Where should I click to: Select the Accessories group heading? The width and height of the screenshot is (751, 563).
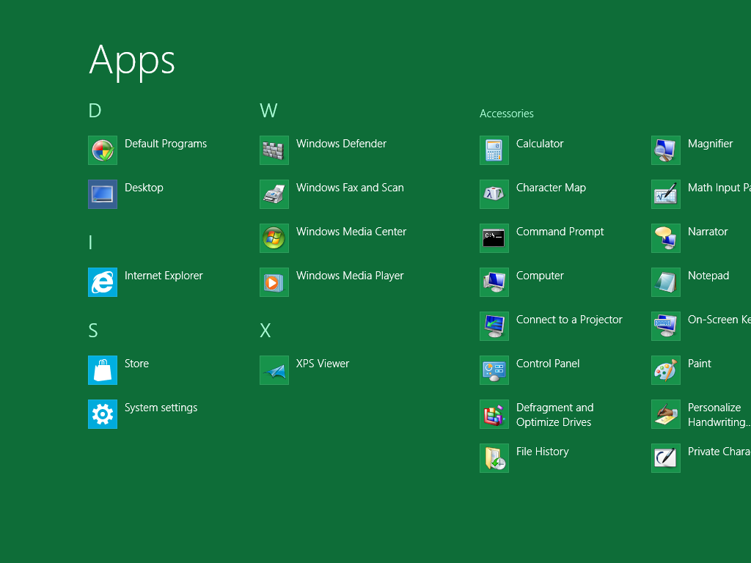506,114
